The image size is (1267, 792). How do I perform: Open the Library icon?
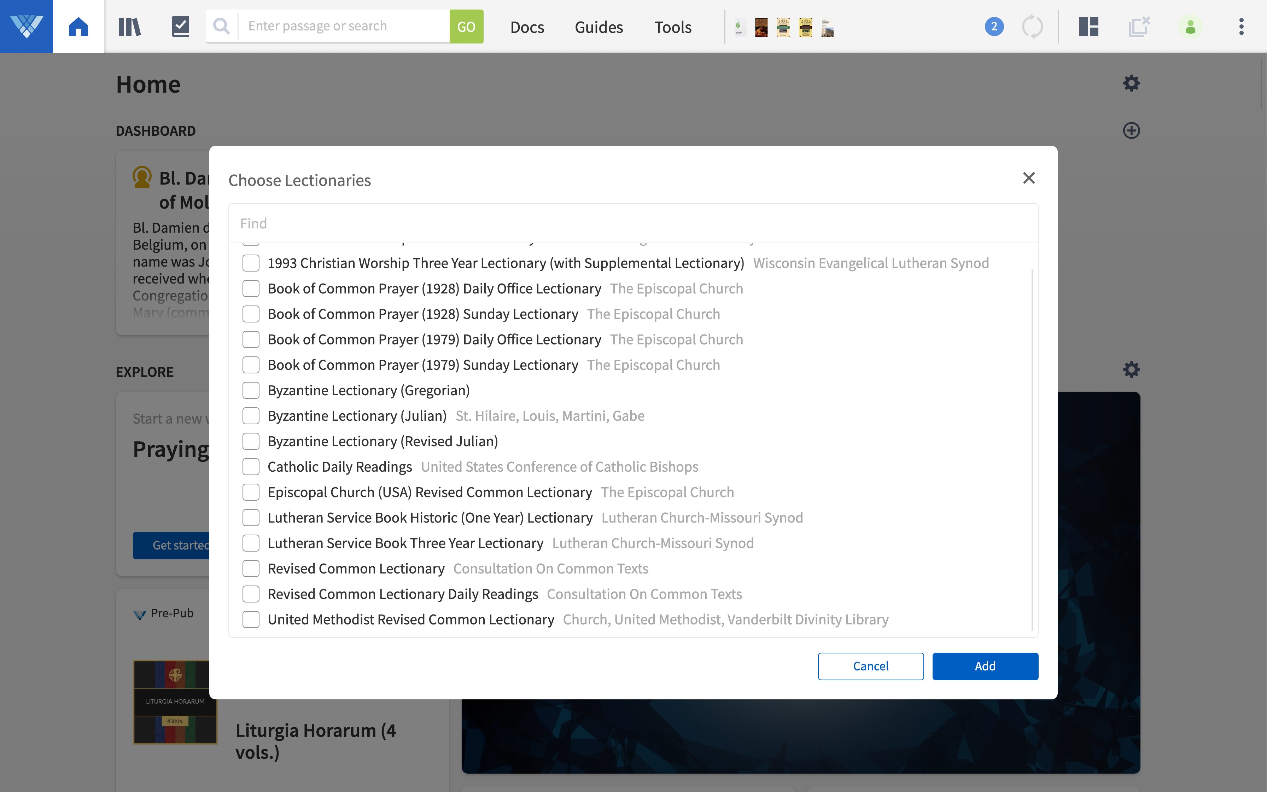tap(129, 26)
